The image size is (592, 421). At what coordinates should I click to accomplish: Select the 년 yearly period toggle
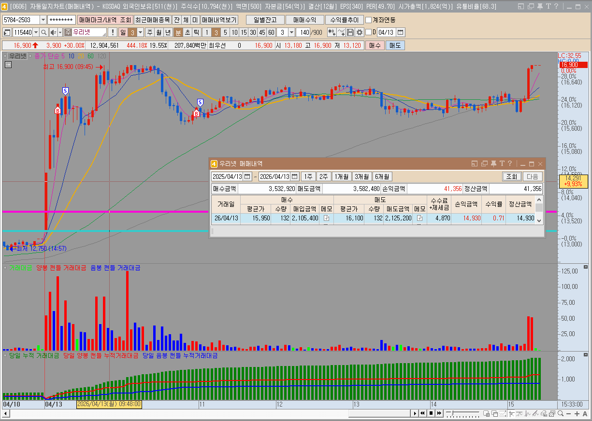(168, 32)
